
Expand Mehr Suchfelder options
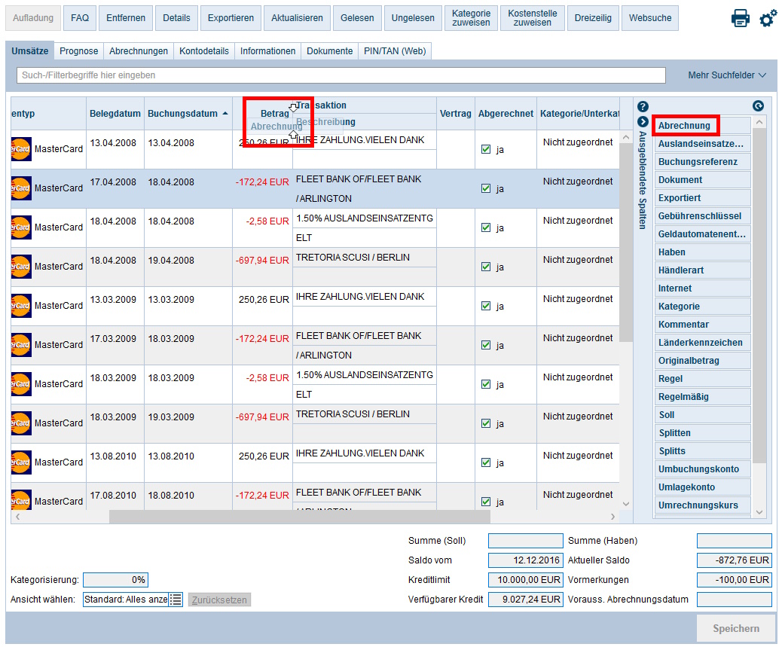[x=726, y=75]
